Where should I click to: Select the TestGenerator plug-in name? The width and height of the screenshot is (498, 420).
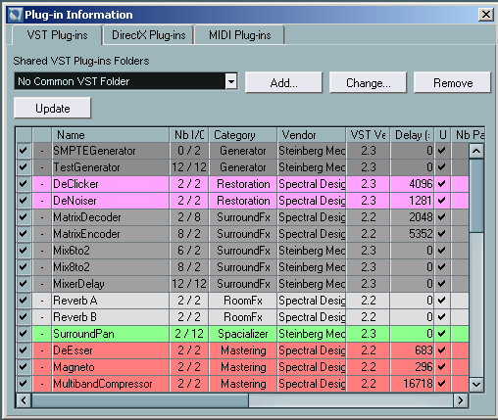pos(86,167)
